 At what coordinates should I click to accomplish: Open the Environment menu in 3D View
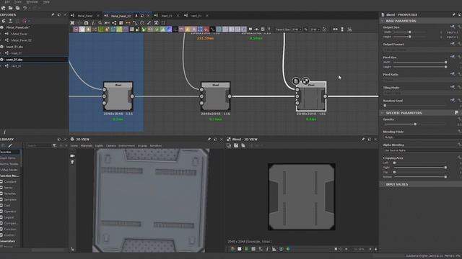[126, 145]
